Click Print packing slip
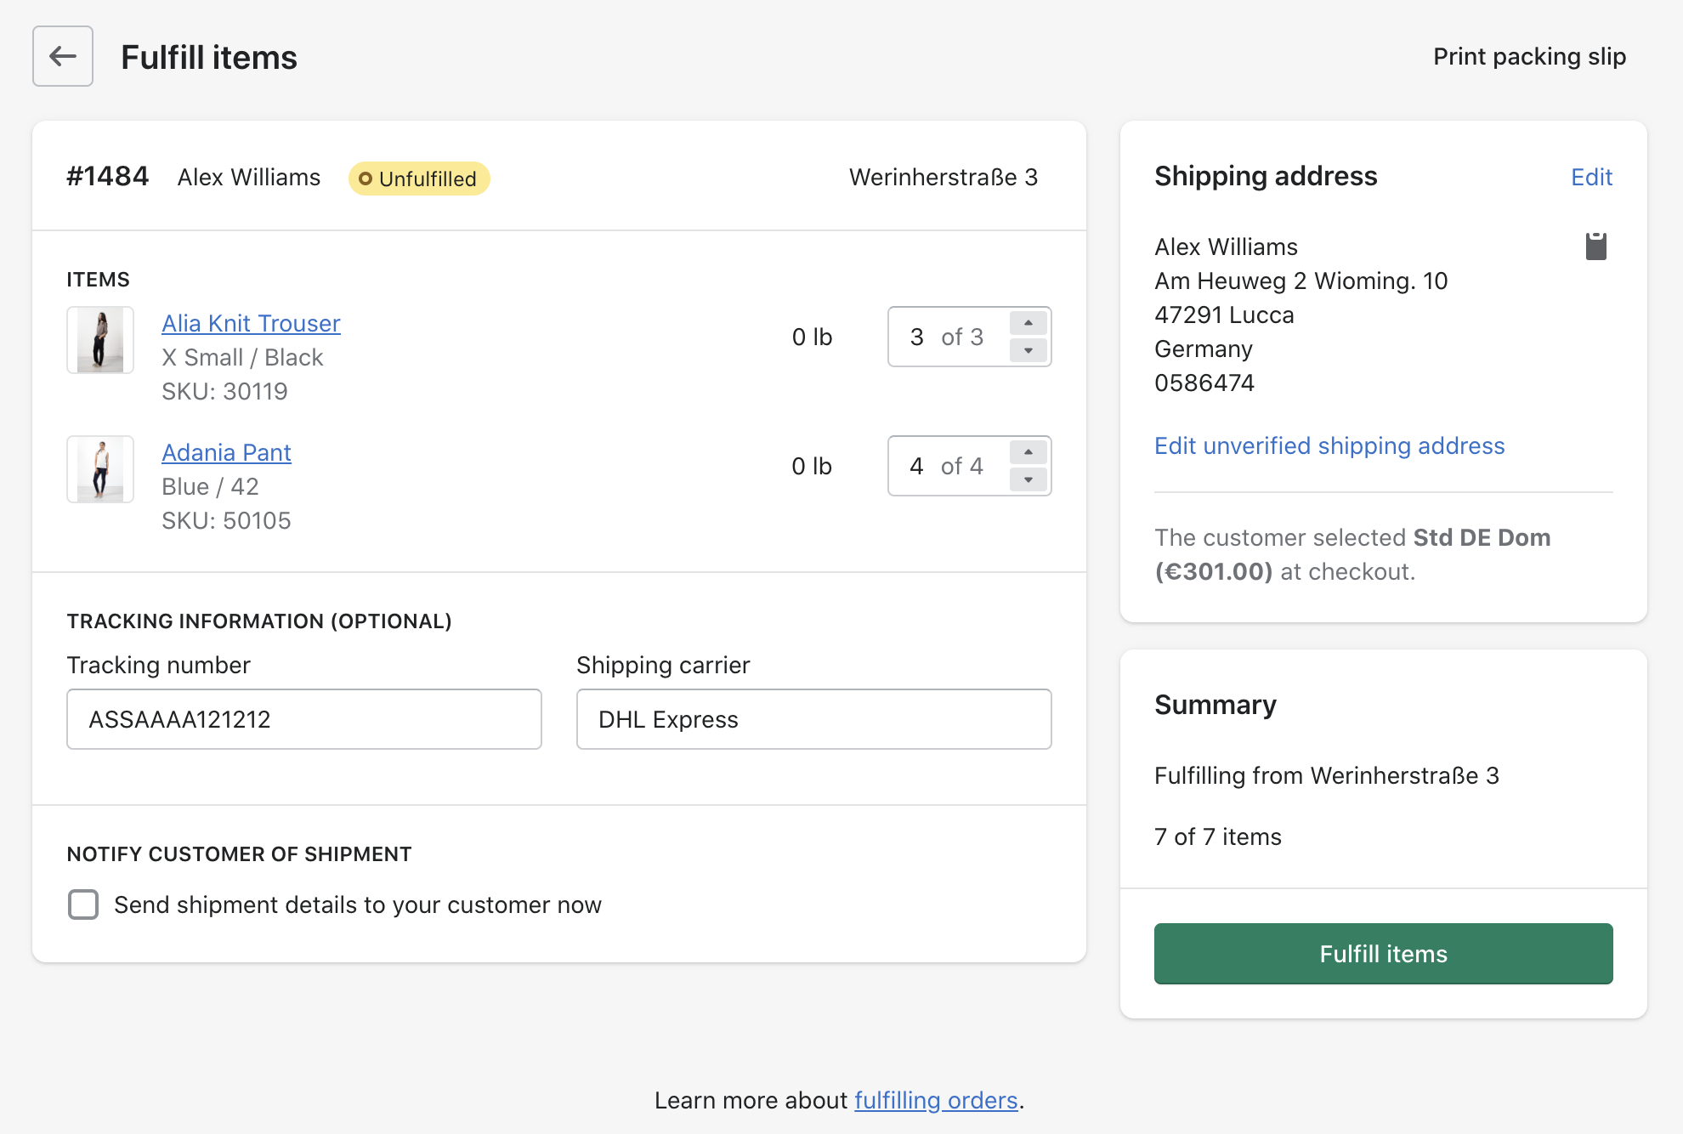1683x1134 pixels. (1529, 56)
